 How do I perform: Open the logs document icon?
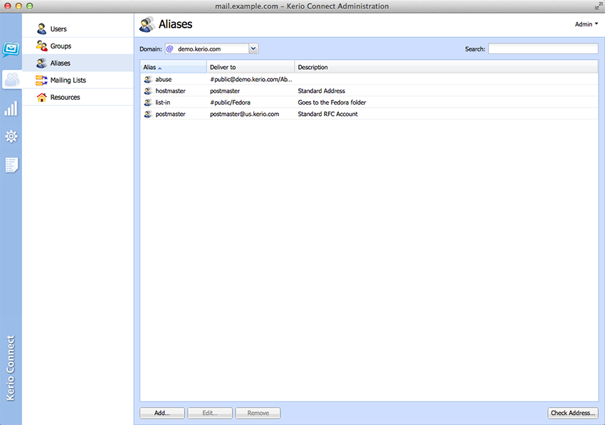click(x=11, y=165)
